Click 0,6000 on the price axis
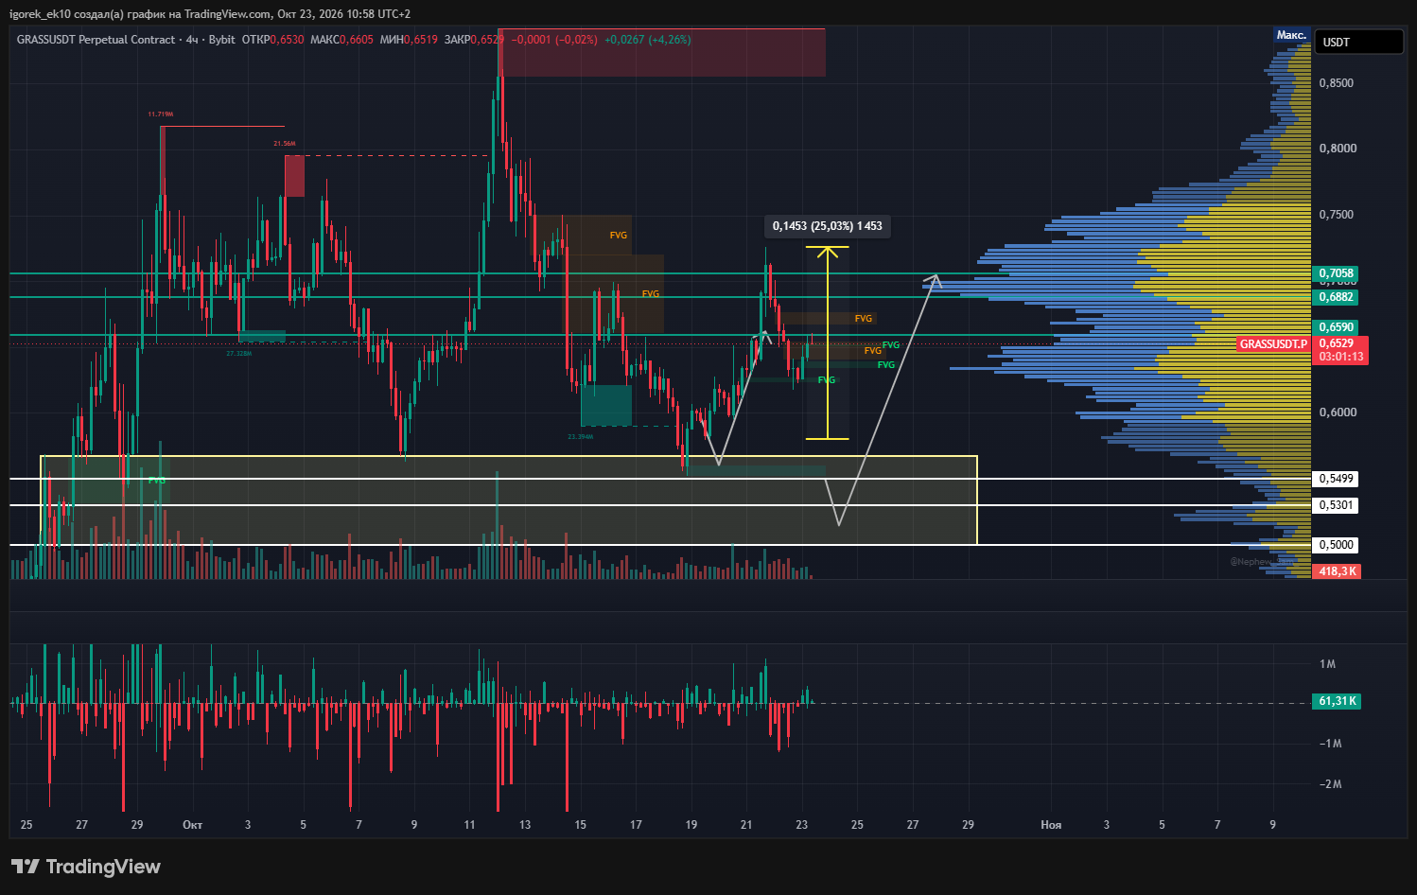Screen dimensions: 1417x895 [x=1338, y=412]
